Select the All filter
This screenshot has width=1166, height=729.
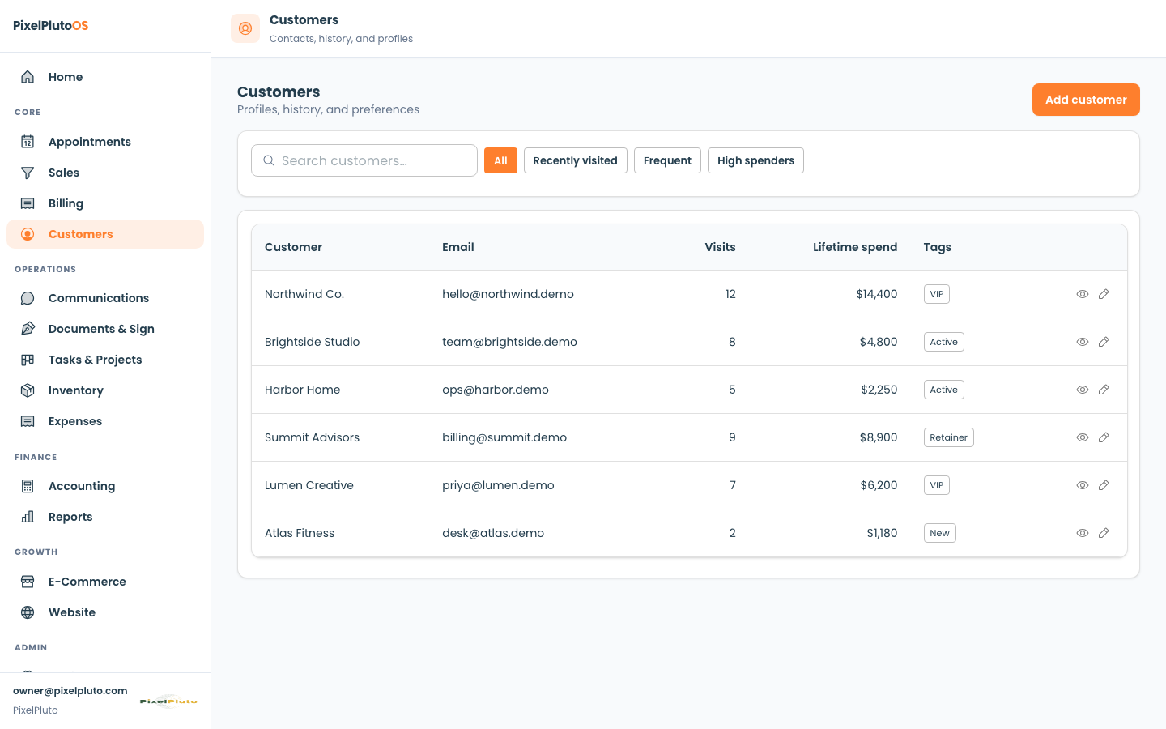pos(500,160)
